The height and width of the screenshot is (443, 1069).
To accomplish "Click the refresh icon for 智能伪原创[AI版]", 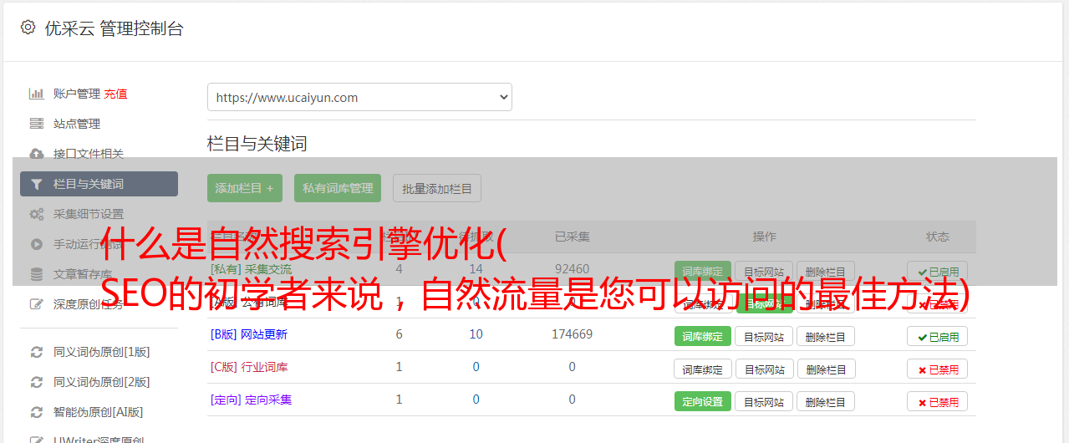I will click(x=36, y=412).
